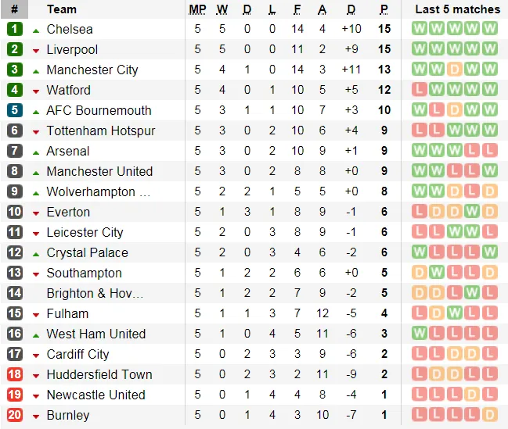Image resolution: width=508 pixels, height=429 pixels.
Task: Click the red down arrow beside Liverpool
Action: click(36, 50)
